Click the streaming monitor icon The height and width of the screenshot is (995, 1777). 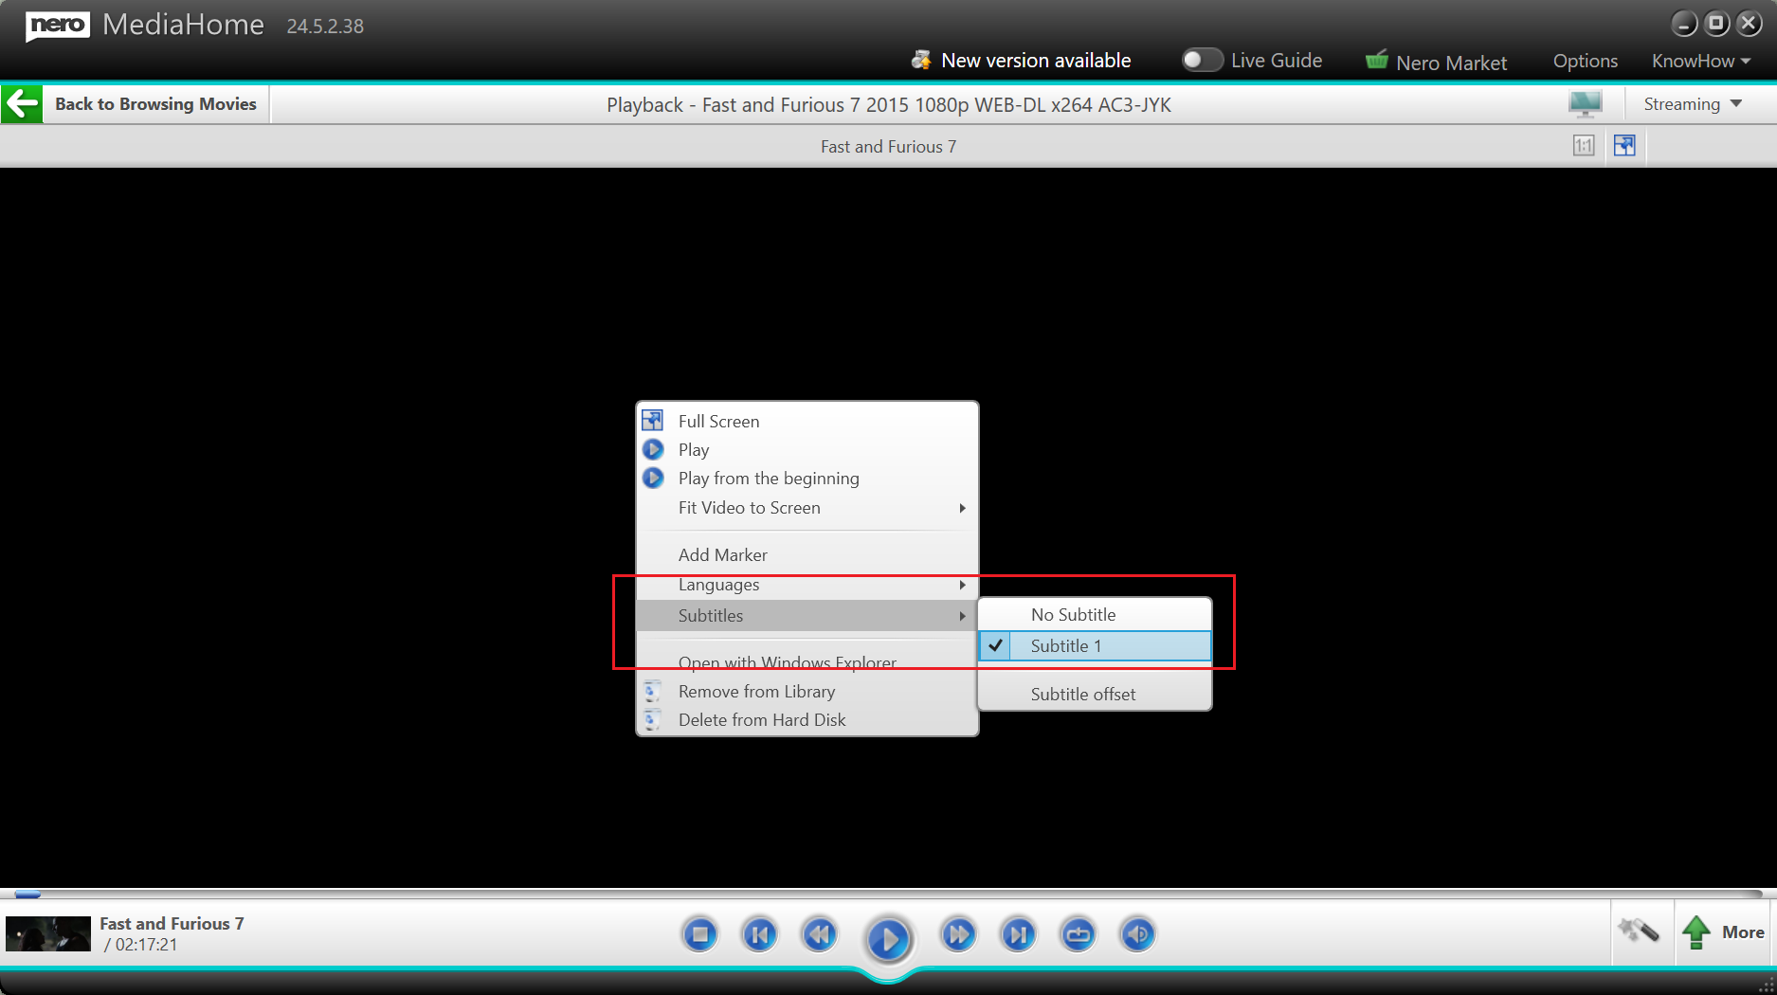point(1586,103)
